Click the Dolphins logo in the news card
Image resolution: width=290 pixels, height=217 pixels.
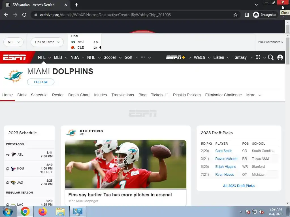(71, 133)
